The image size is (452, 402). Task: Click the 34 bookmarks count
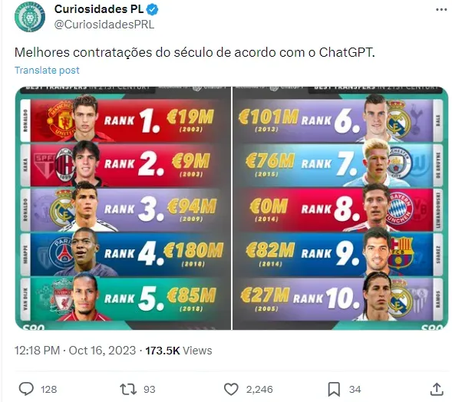tap(355, 389)
